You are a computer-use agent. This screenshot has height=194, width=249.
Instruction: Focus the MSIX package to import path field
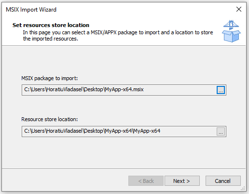point(119,90)
